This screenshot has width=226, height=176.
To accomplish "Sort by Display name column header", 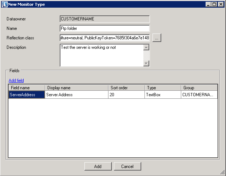I will click(76, 88).
